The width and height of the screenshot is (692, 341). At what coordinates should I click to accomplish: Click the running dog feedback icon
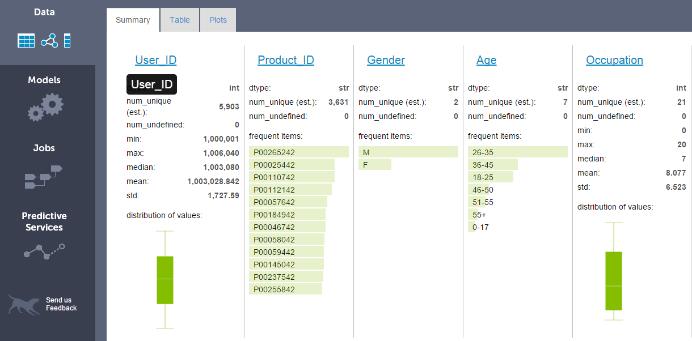click(24, 304)
